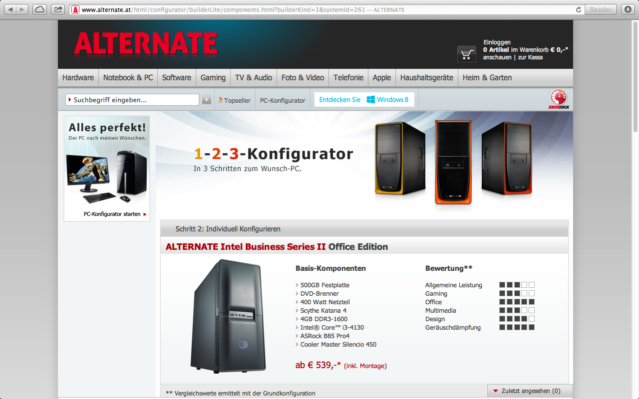The width and height of the screenshot is (639, 399).
Task: Click the yellow-trimmed PC tower image
Action: (x=400, y=160)
